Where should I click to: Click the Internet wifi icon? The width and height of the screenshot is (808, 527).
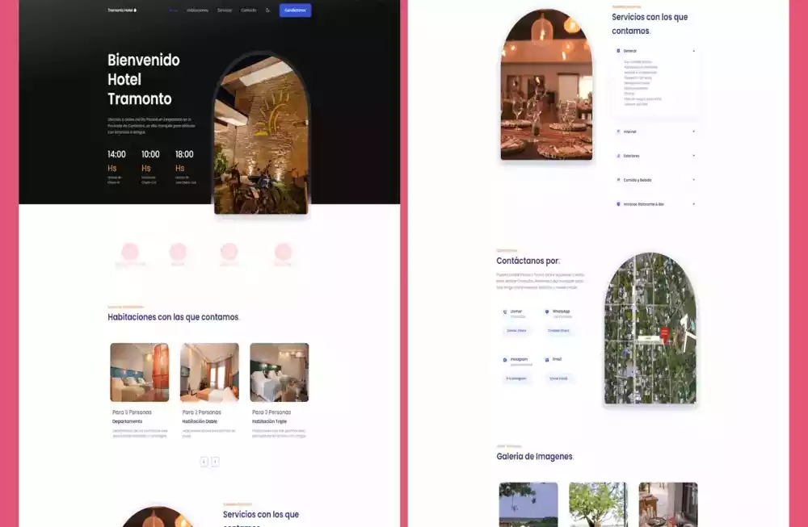point(618,132)
